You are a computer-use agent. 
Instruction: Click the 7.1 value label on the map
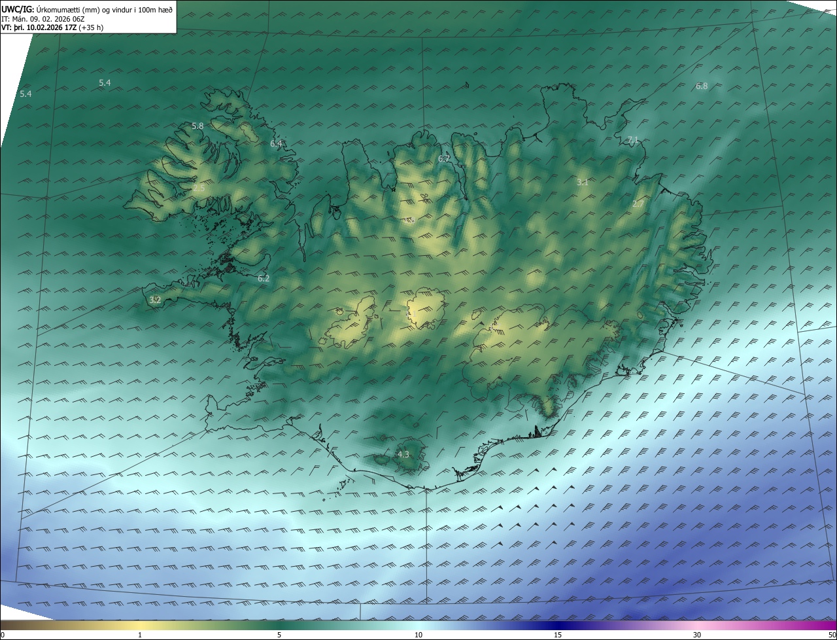(633, 140)
